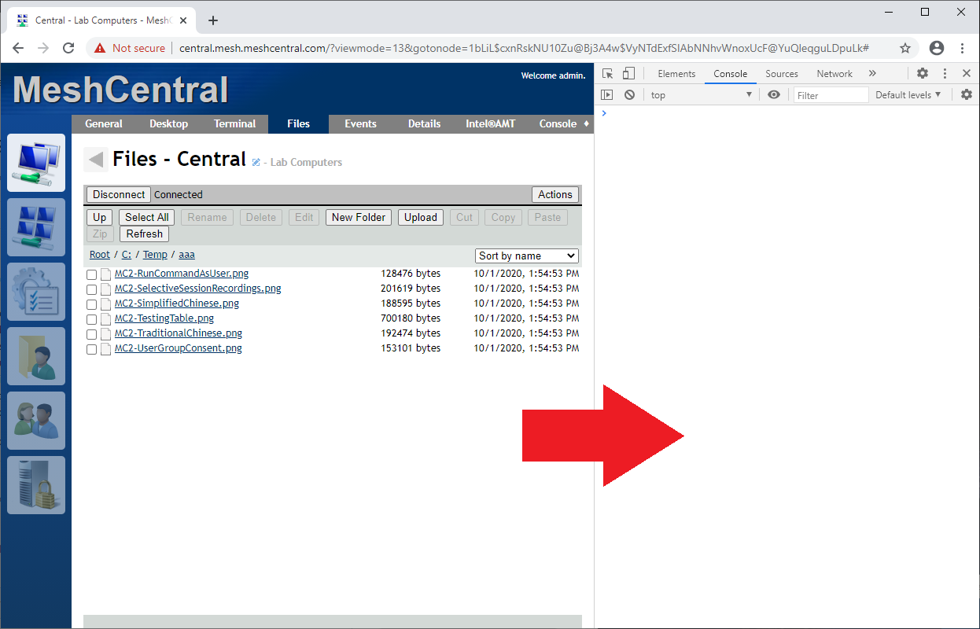
Task: Toggle the DevTools device toolbar icon
Action: coord(628,74)
